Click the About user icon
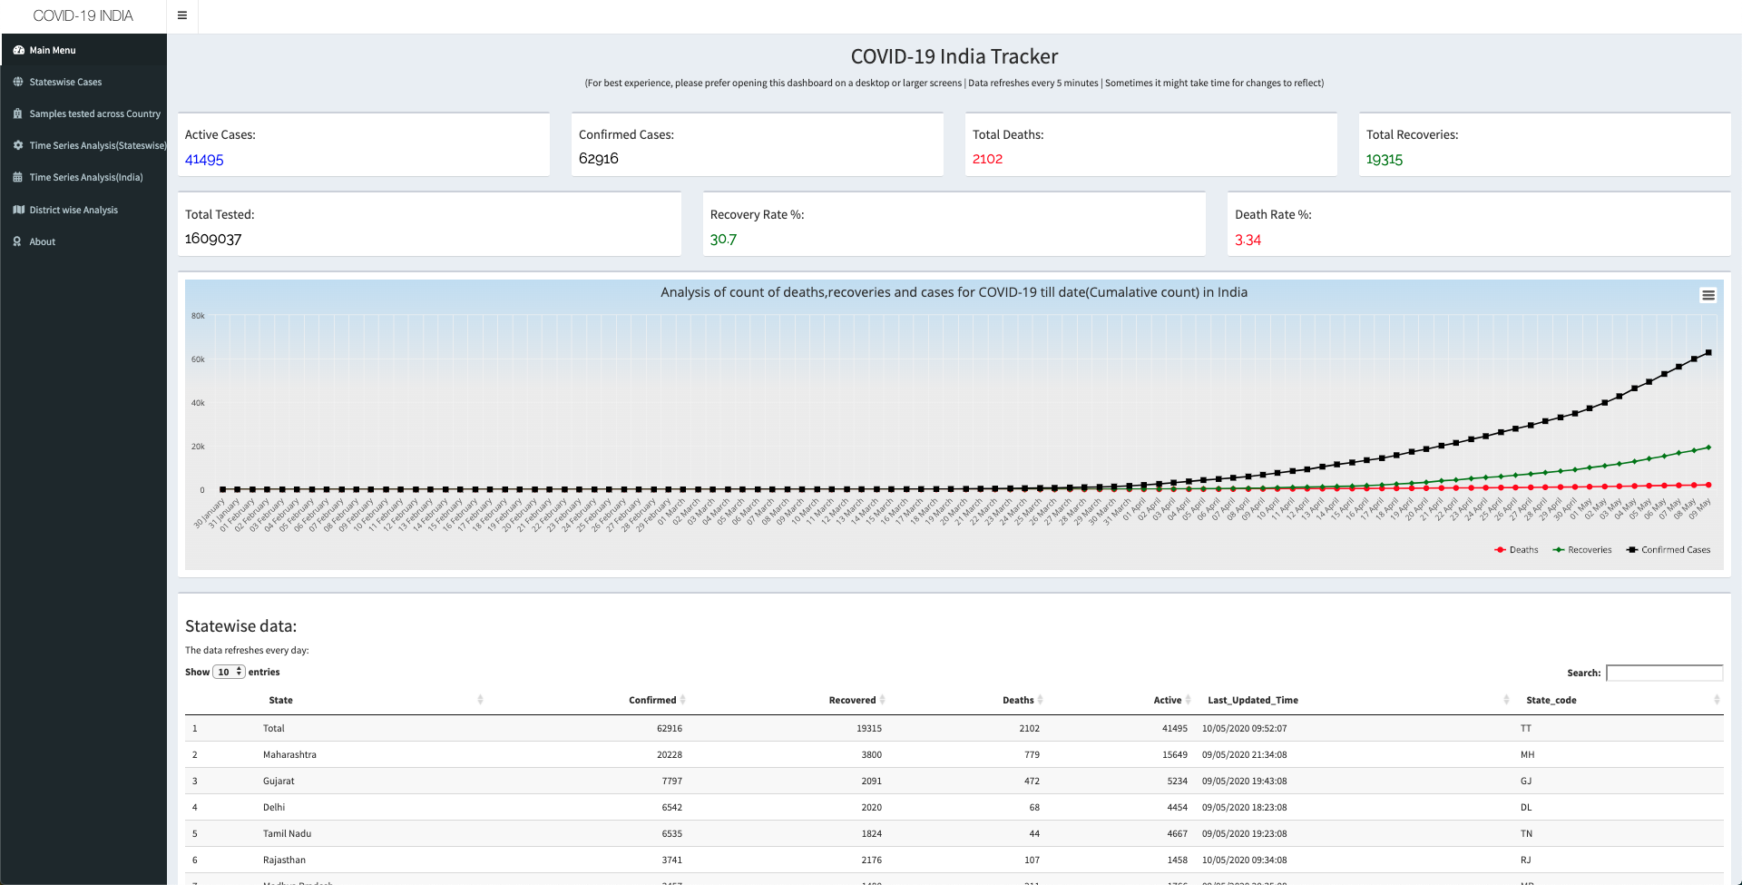 click(x=17, y=241)
